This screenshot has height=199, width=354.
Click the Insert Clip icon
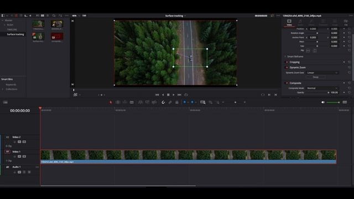140,102
